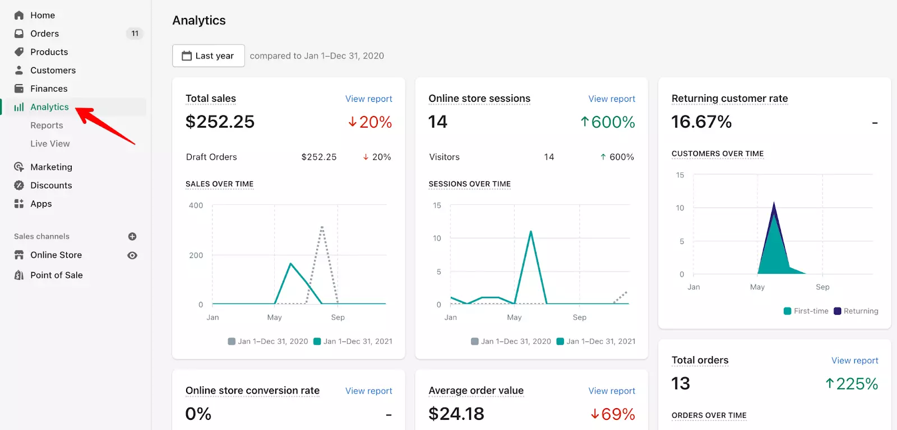Viewport: 897px width, 430px height.
Task: Click the Returning legend color swatch
Action: (x=838, y=311)
